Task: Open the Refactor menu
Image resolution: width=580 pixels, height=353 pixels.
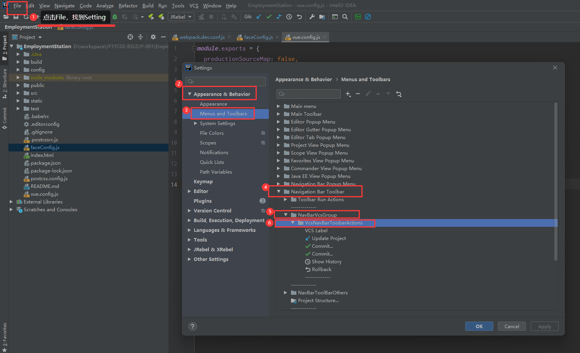Action: point(128,6)
